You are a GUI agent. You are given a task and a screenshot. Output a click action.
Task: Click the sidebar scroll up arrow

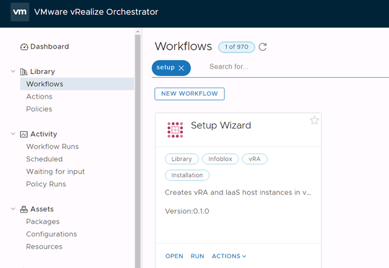pos(138,32)
